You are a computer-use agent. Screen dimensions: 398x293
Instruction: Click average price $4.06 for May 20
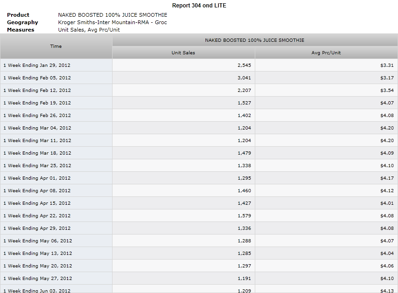coord(387,266)
